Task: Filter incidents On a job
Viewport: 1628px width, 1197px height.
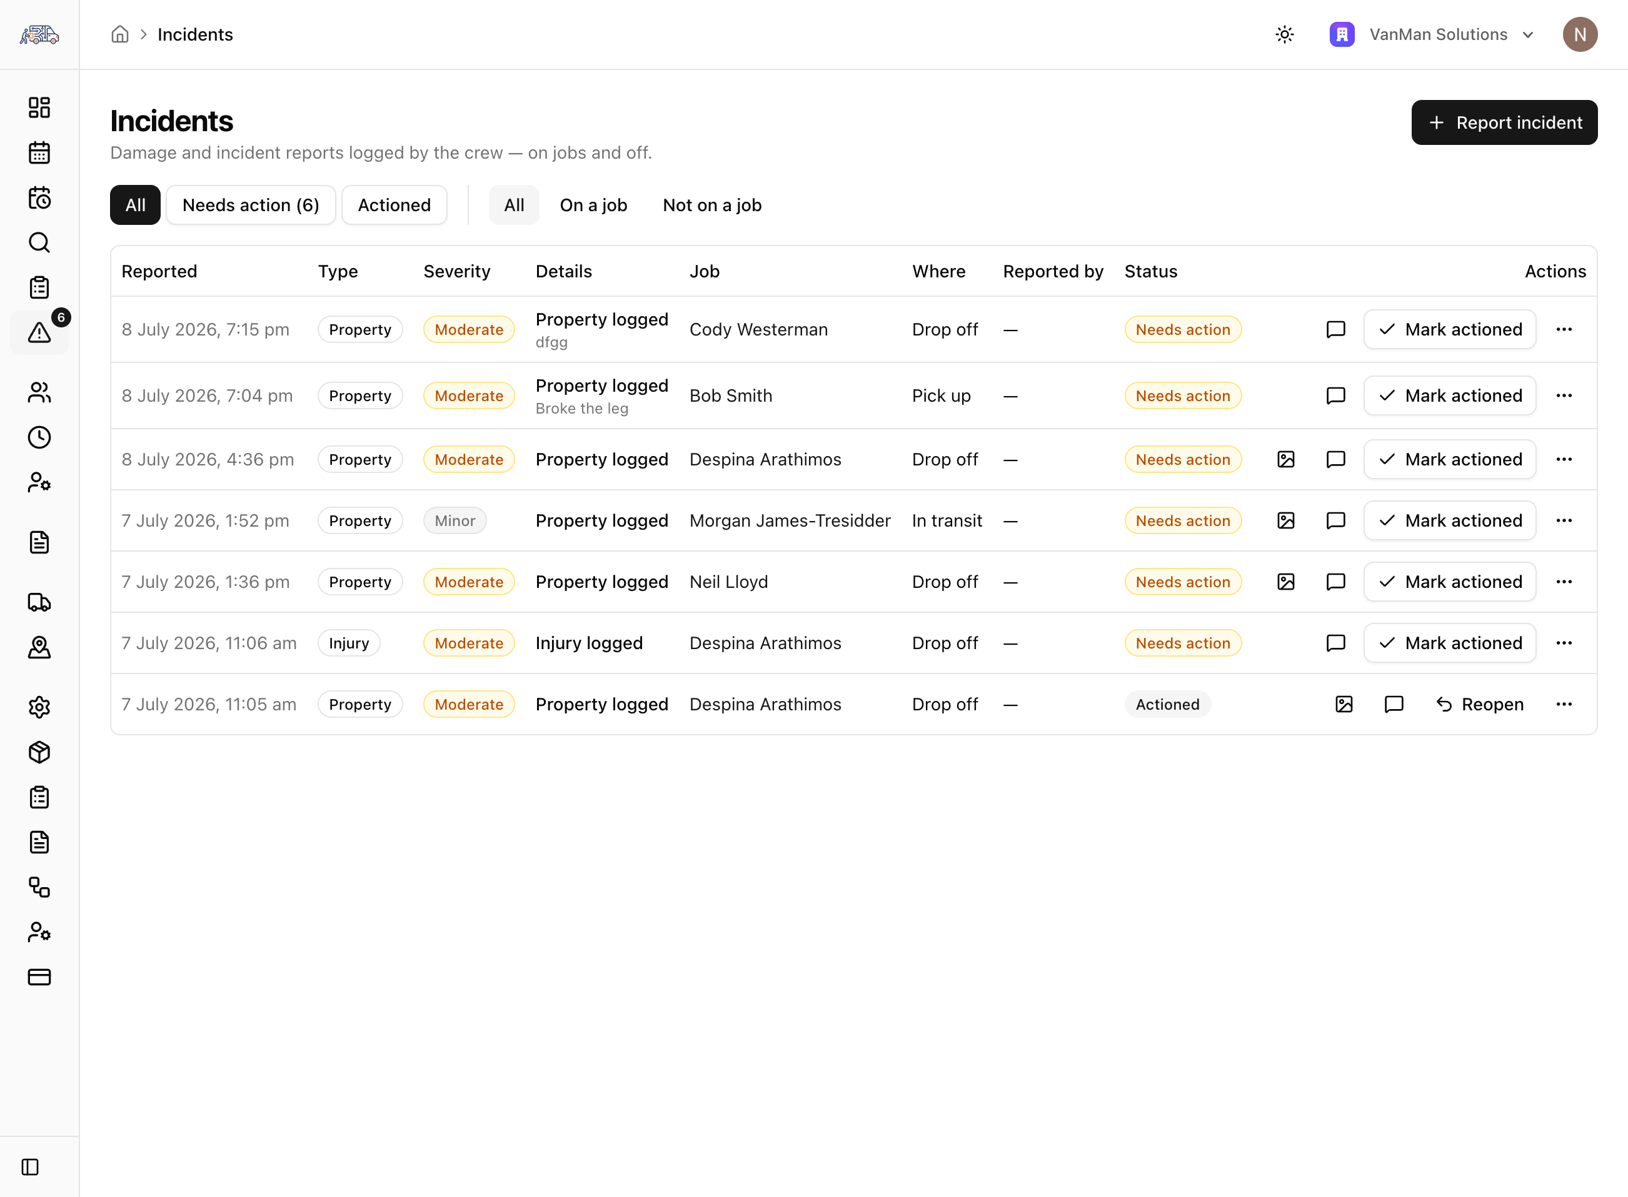Action: [593, 205]
